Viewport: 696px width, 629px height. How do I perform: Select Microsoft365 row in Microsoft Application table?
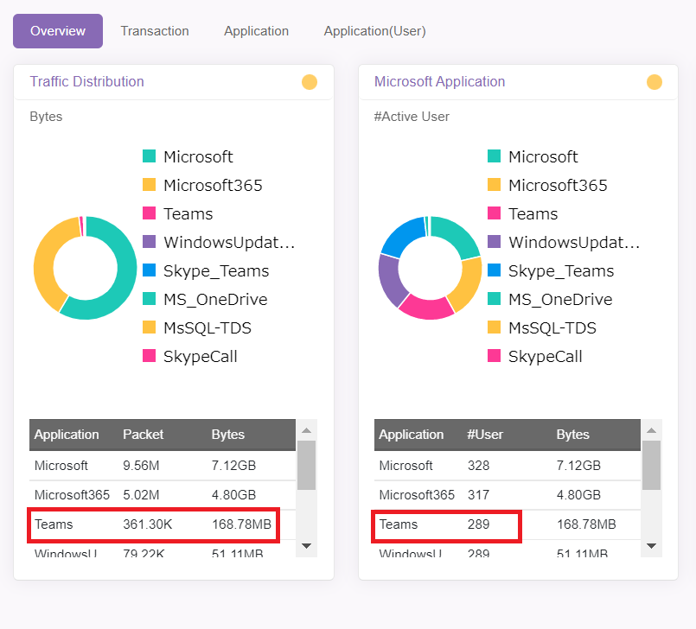click(508, 494)
